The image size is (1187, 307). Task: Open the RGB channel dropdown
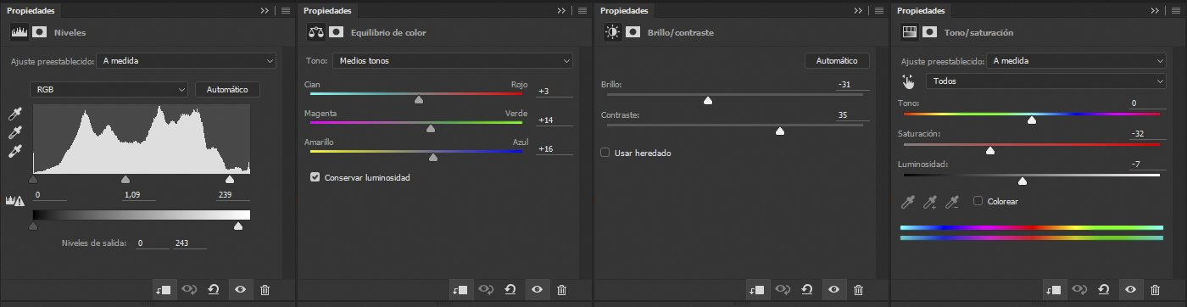[x=109, y=89]
